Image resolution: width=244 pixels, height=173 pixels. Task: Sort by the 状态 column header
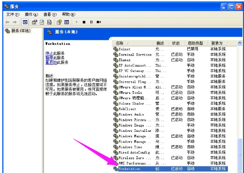point(176,43)
